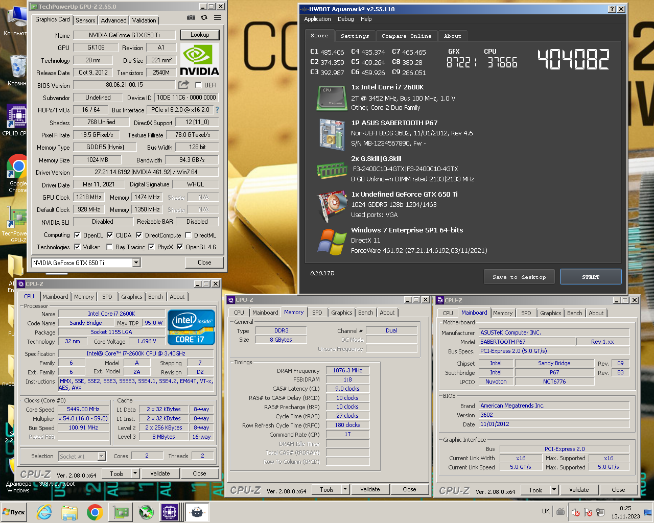Click the Intel Core i7 logo in CPU-Z
Screen dimensions: 654x523
[191, 327]
